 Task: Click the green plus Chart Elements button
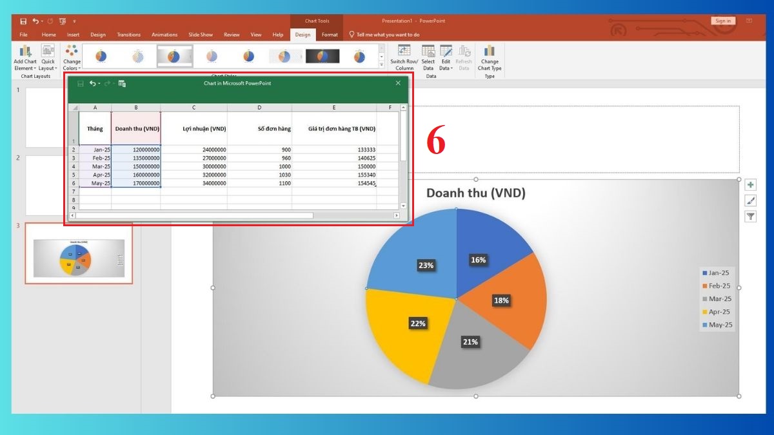[750, 185]
